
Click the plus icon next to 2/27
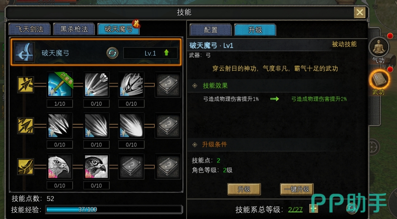pyautogui.click(x=314, y=209)
